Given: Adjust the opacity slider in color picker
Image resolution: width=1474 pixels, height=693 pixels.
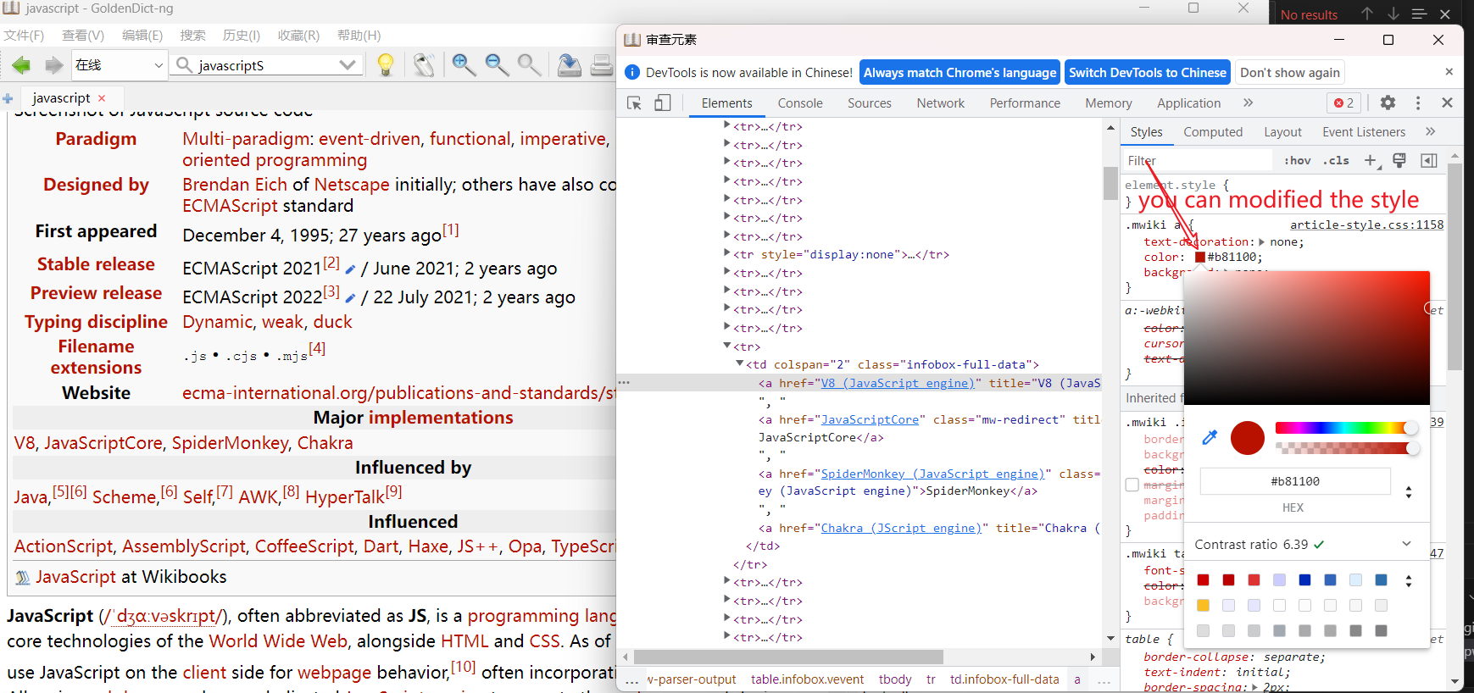Looking at the screenshot, I should click(x=1346, y=448).
